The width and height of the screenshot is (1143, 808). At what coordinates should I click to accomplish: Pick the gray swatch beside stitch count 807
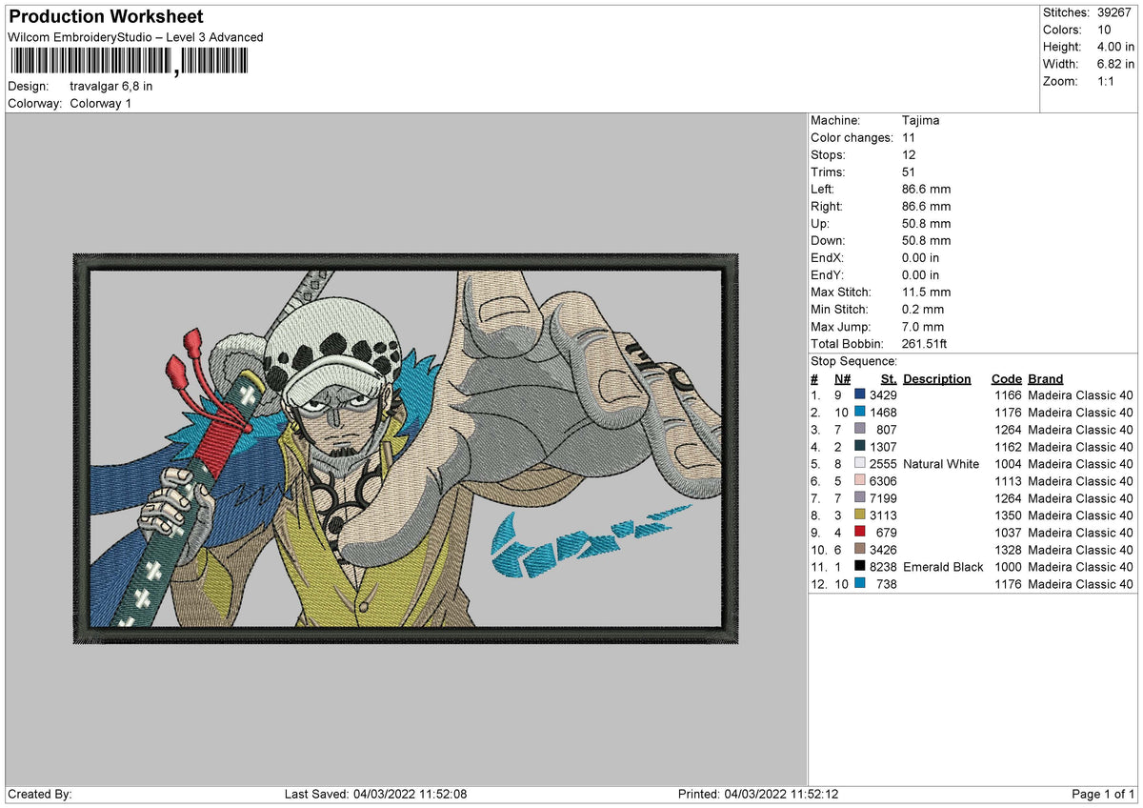(860, 429)
